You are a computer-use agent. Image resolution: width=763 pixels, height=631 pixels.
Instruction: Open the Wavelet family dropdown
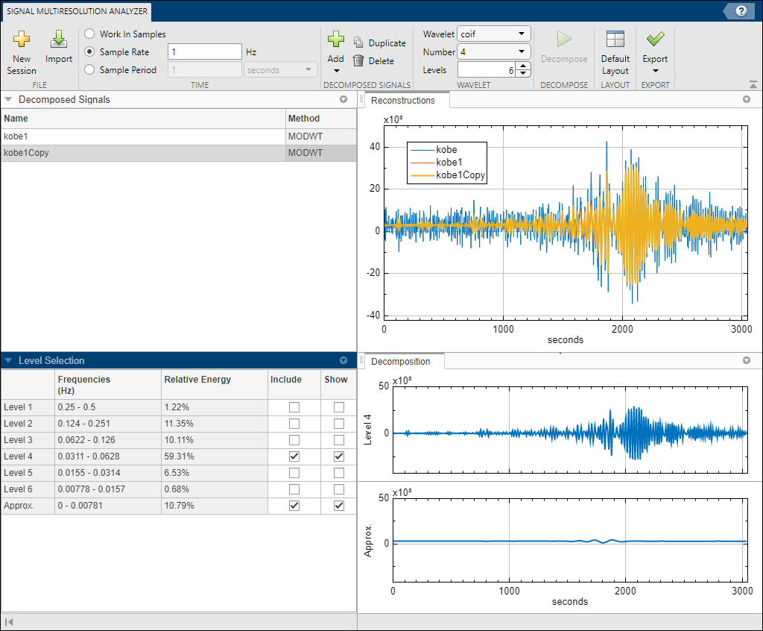tap(493, 34)
